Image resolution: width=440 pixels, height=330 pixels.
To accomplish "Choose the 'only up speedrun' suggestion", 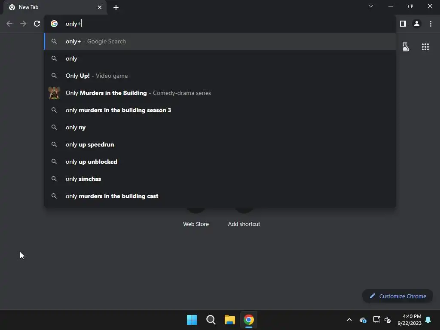I will [220, 144].
